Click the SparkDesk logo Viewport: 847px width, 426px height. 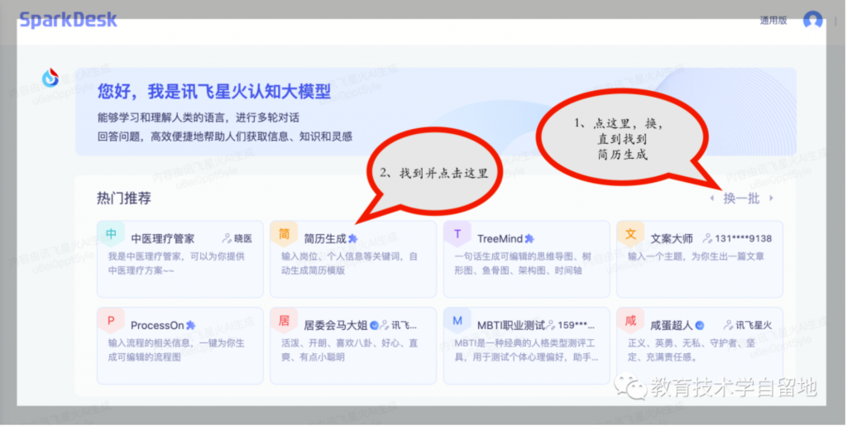(x=68, y=20)
